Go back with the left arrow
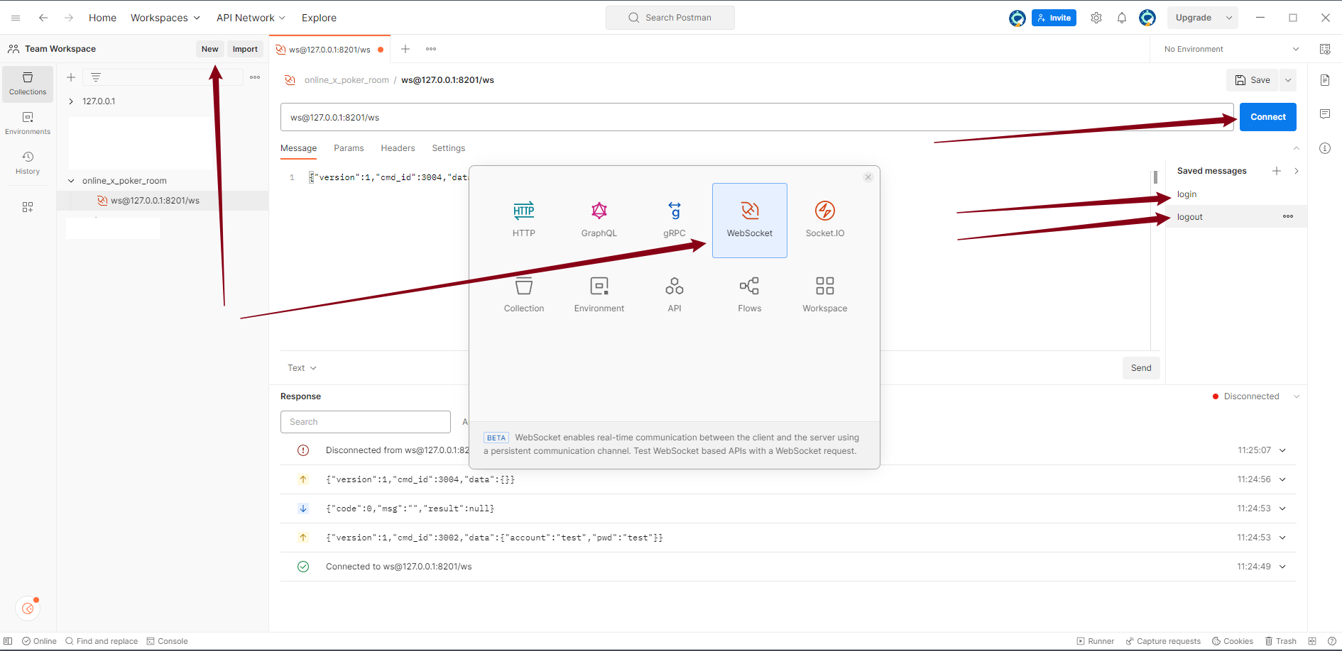 (x=43, y=18)
